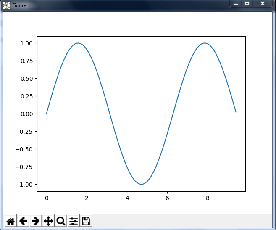Click the 1.00 label on the y-axis
276x230 pixels.
click(26, 43)
